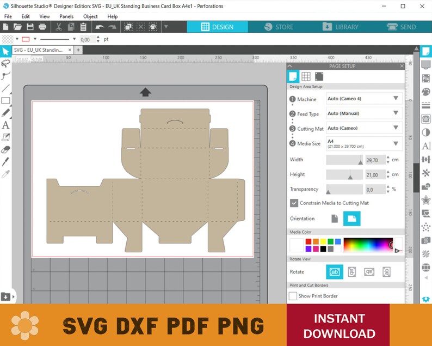Select the Text tool
Screen dimensions: 432x346
point(5,125)
